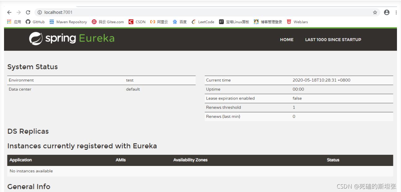The width and height of the screenshot is (401, 192).
Task: Reload the page with the refresh icon
Action: pyautogui.click(x=28, y=12)
